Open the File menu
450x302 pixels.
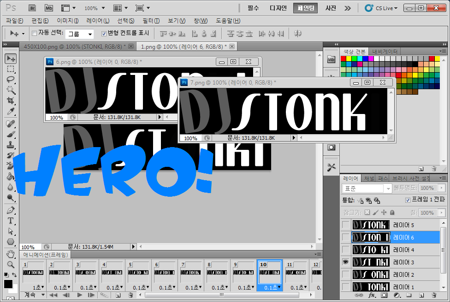click(15, 21)
